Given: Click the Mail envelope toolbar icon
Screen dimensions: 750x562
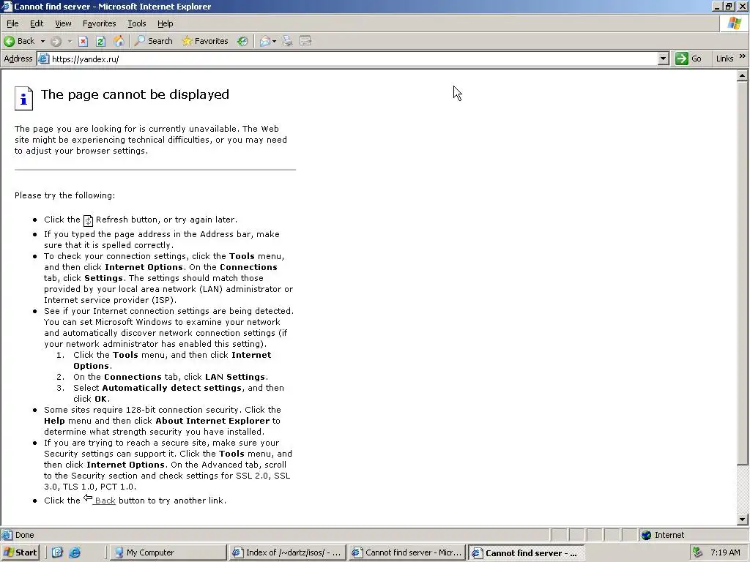Looking at the screenshot, I should tap(264, 41).
